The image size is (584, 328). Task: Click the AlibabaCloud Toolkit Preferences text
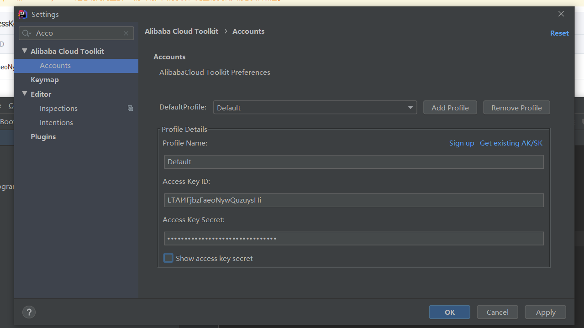[x=215, y=73]
